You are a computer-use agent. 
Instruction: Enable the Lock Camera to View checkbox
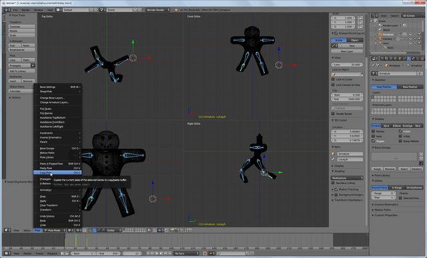tap(333, 85)
